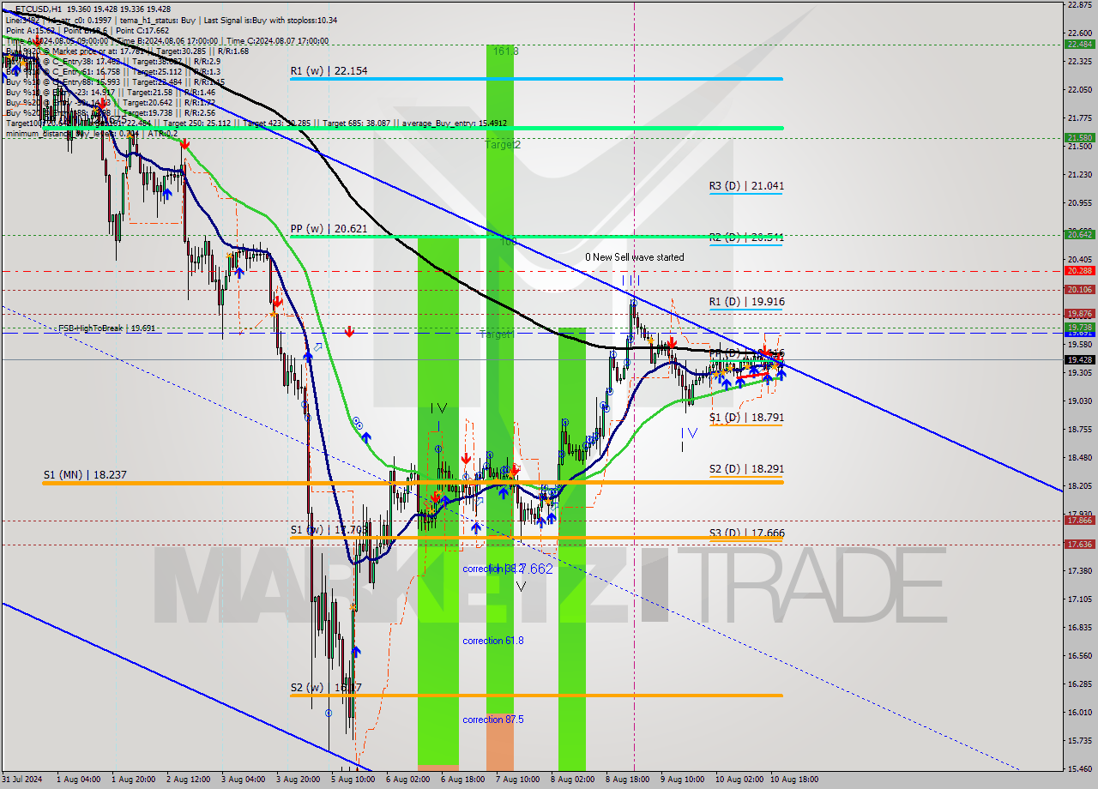Click the red price tag 17.636
The height and width of the screenshot is (789, 1098).
1079,544
